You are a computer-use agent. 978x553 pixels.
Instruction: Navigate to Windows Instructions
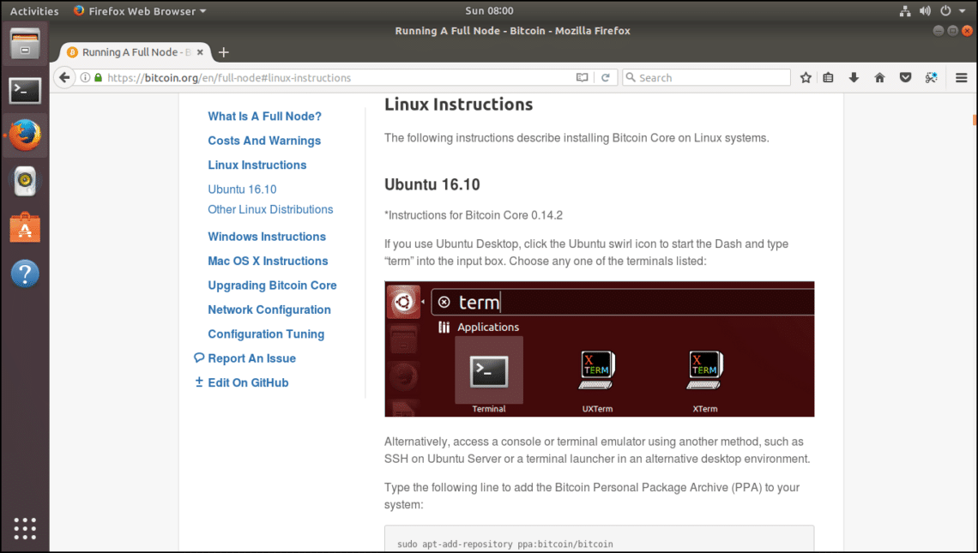click(267, 237)
